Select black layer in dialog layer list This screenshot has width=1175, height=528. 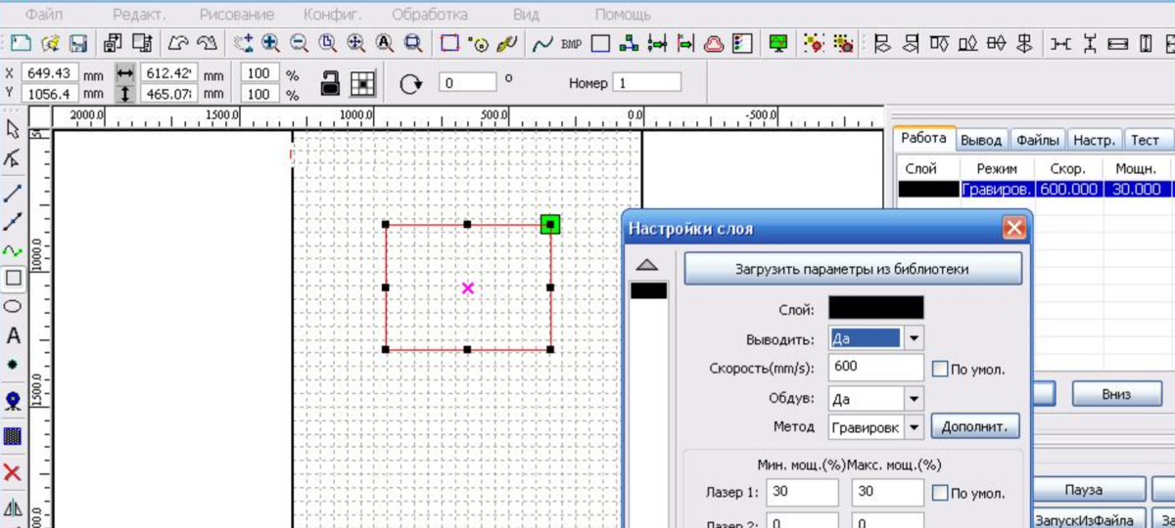click(x=648, y=290)
